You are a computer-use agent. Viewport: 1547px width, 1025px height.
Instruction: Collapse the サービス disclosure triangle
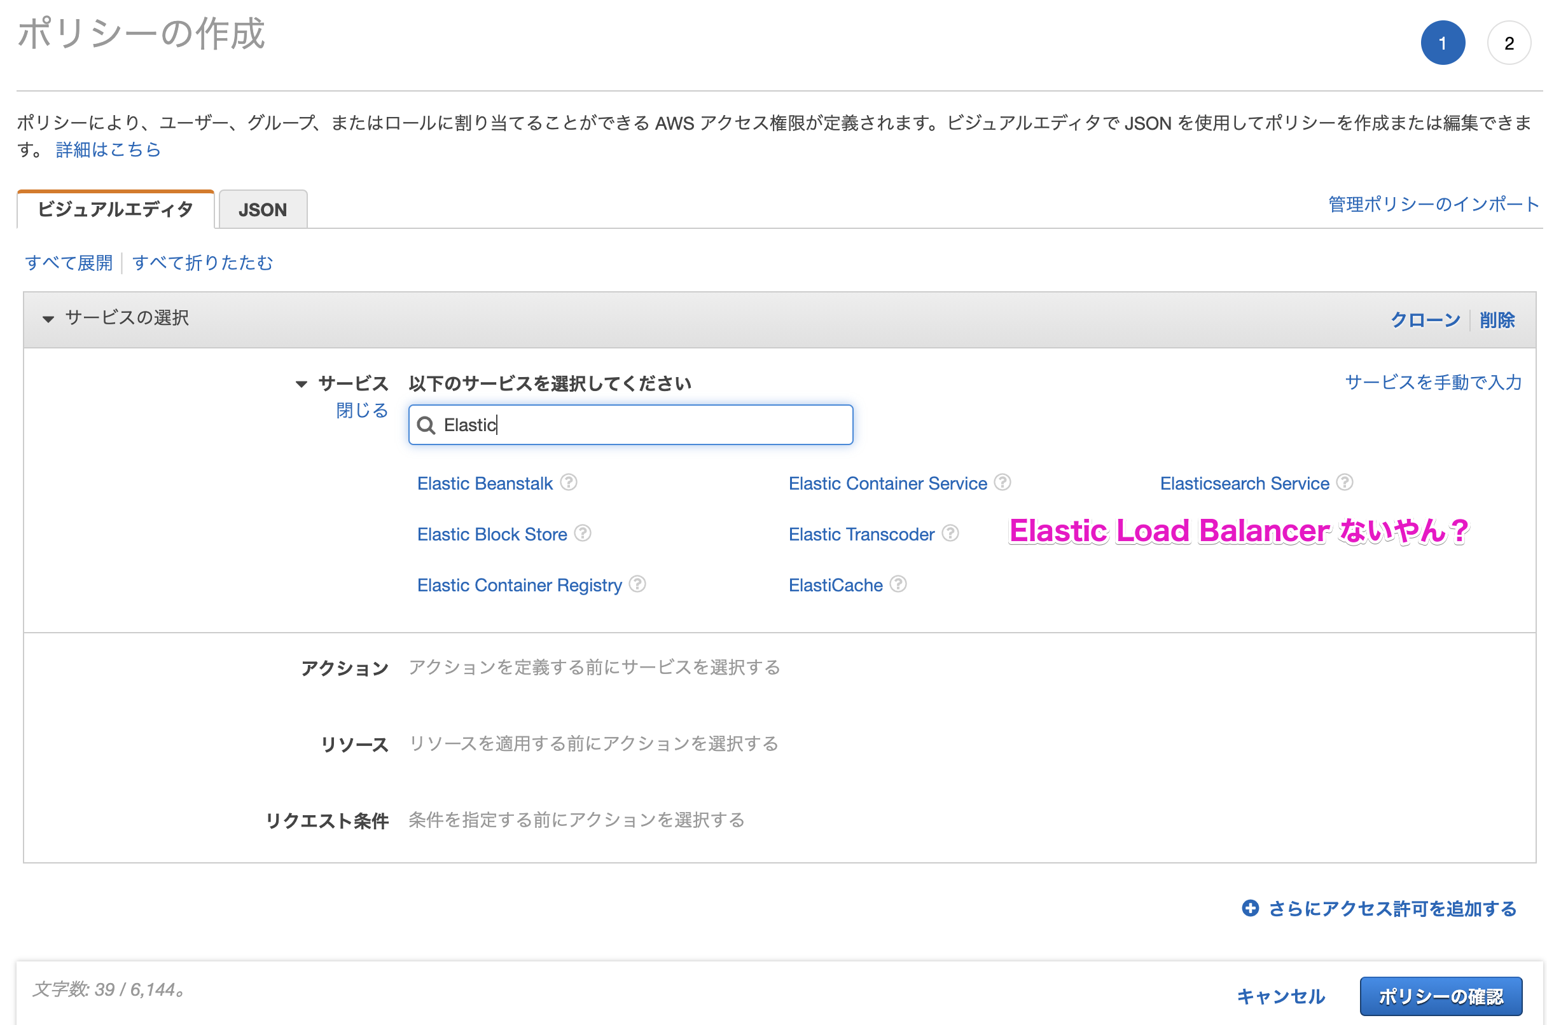[301, 384]
